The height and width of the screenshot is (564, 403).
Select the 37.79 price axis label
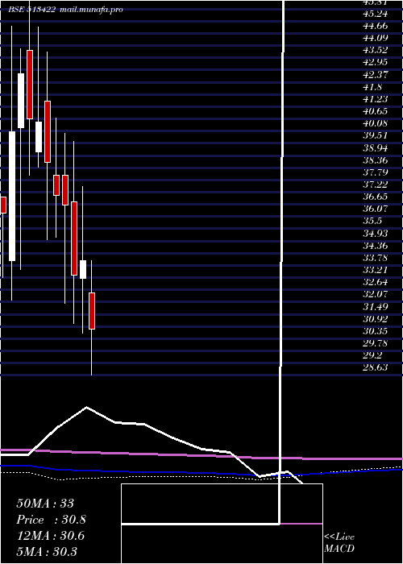pos(376,172)
